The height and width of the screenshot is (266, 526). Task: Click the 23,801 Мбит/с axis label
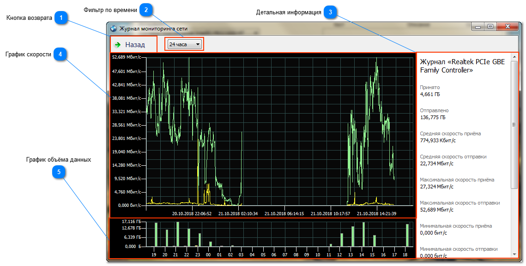click(x=127, y=138)
